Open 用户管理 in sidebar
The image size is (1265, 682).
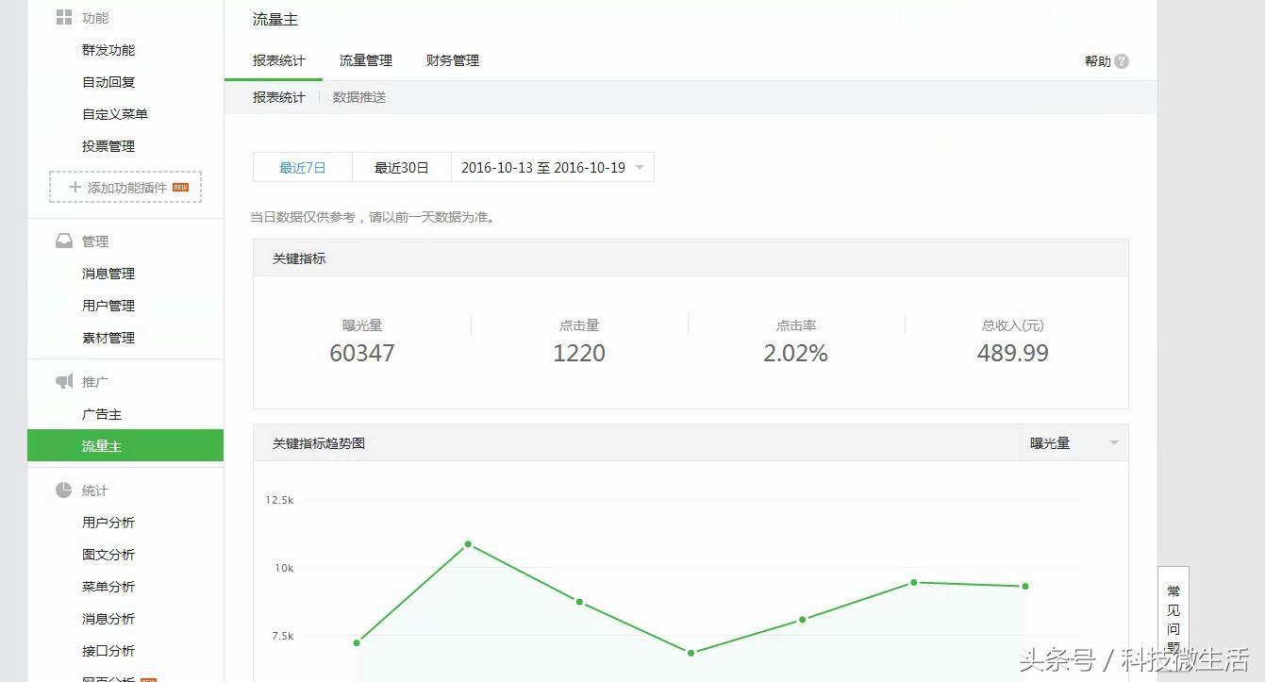click(x=108, y=306)
